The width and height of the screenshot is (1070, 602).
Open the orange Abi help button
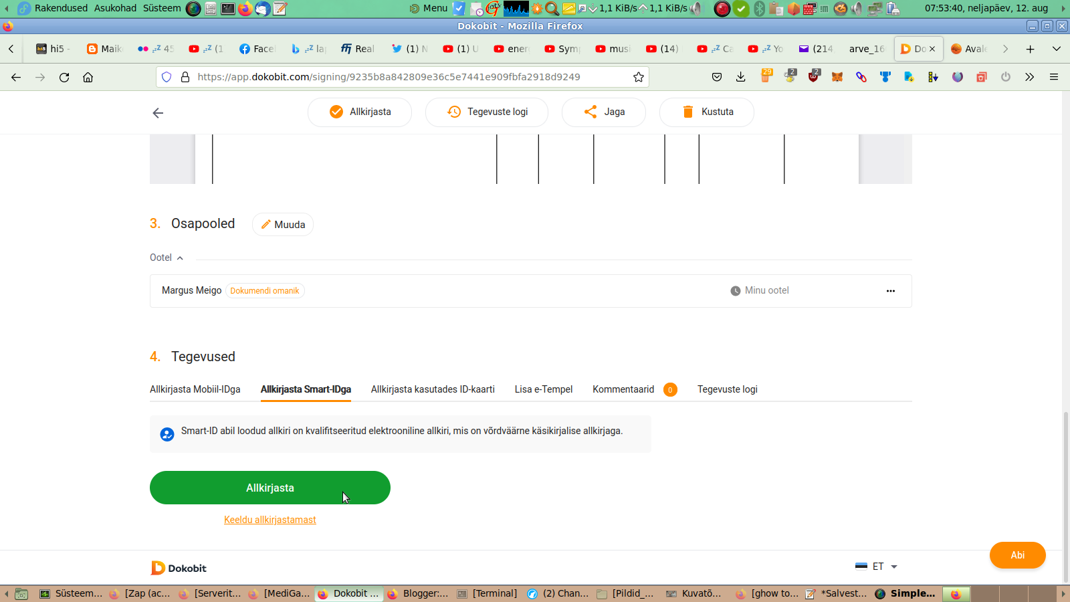point(1018,555)
